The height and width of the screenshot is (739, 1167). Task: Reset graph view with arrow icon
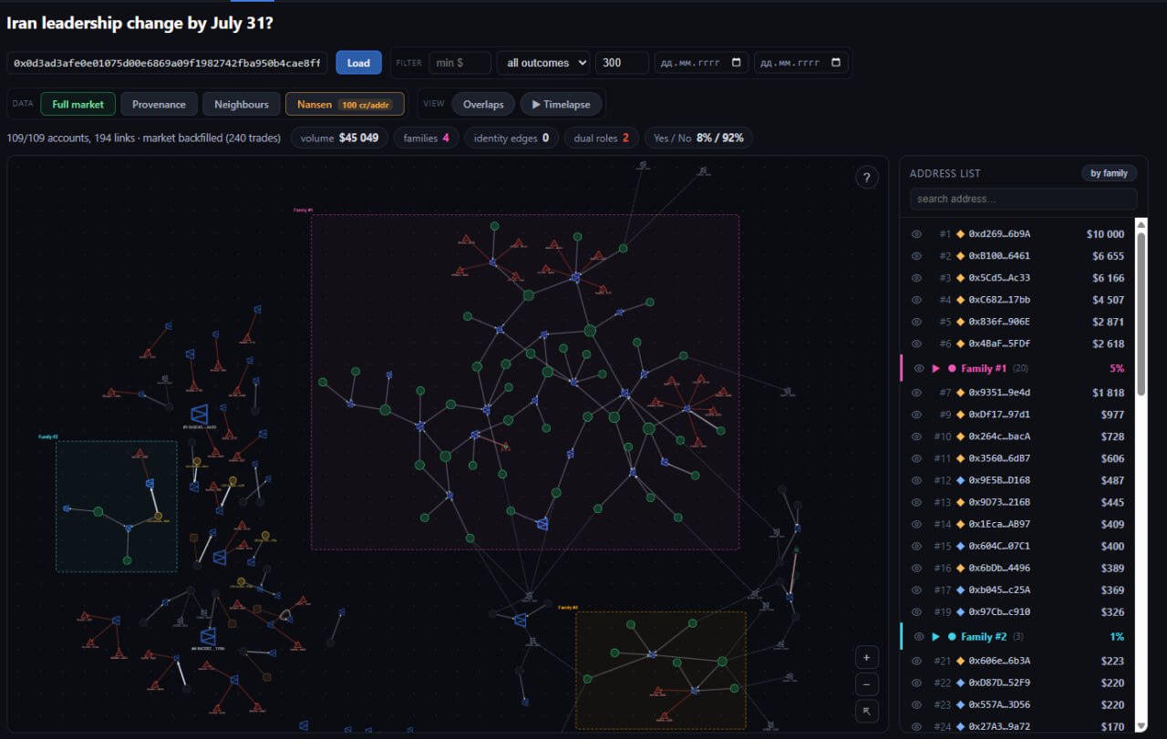[x=866, y=711]
